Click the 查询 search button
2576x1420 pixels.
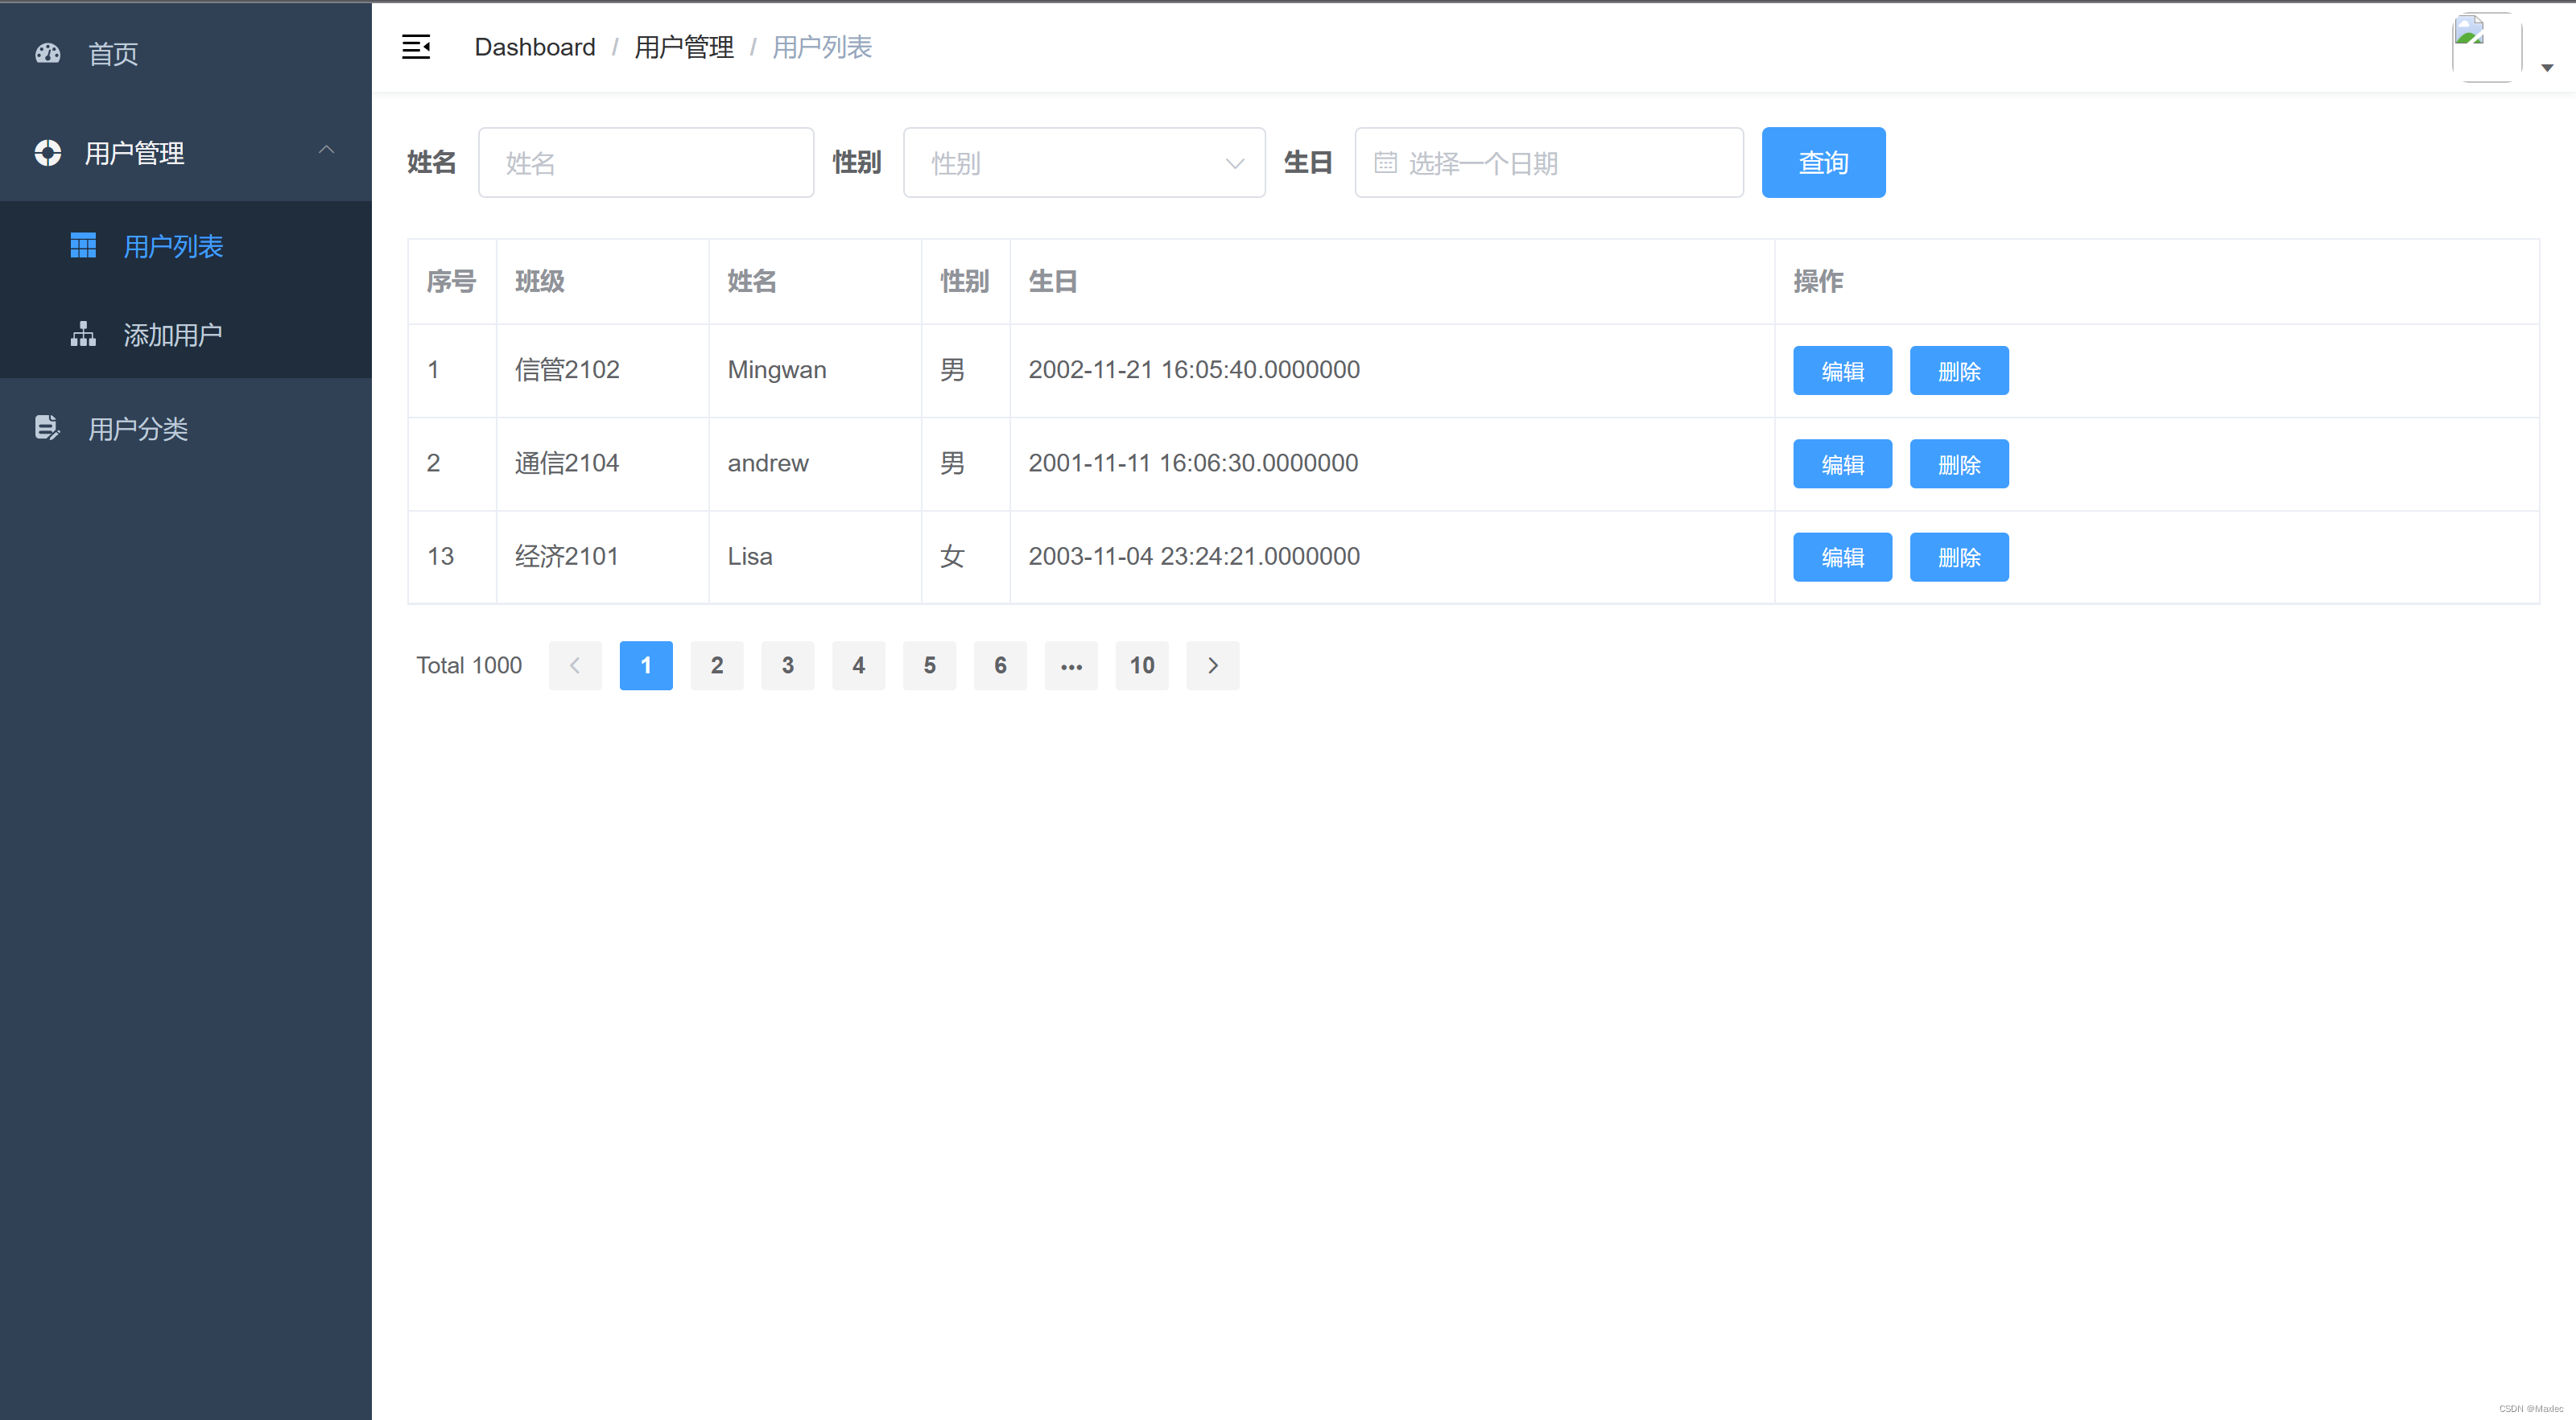click(x=1823, y=162)
